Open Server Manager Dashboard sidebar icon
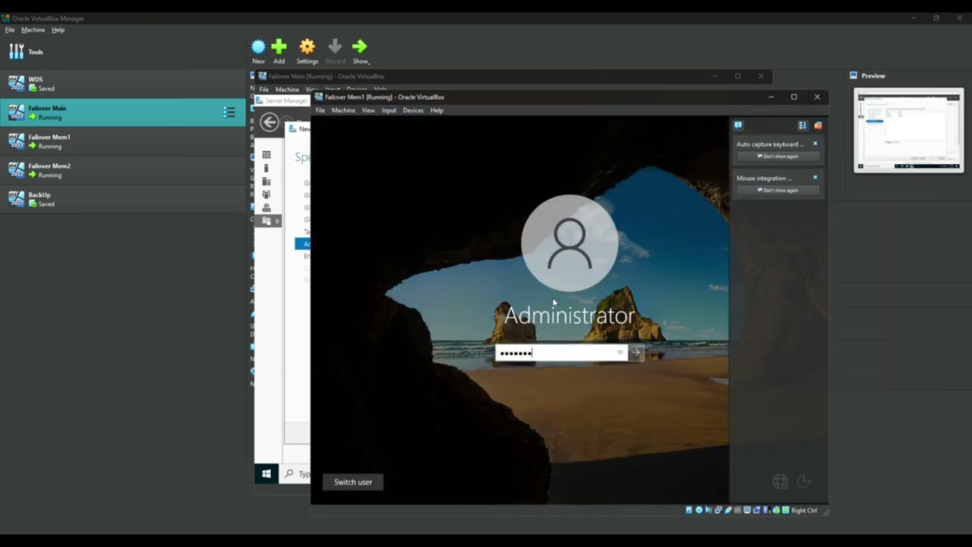 pyautogui.click(x=267, y=155)
